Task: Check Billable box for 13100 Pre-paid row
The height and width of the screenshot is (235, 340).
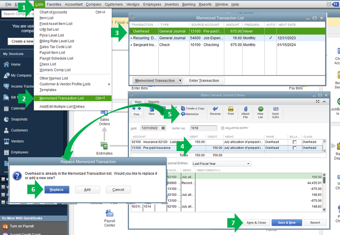Action: click(x=294, y=148)
